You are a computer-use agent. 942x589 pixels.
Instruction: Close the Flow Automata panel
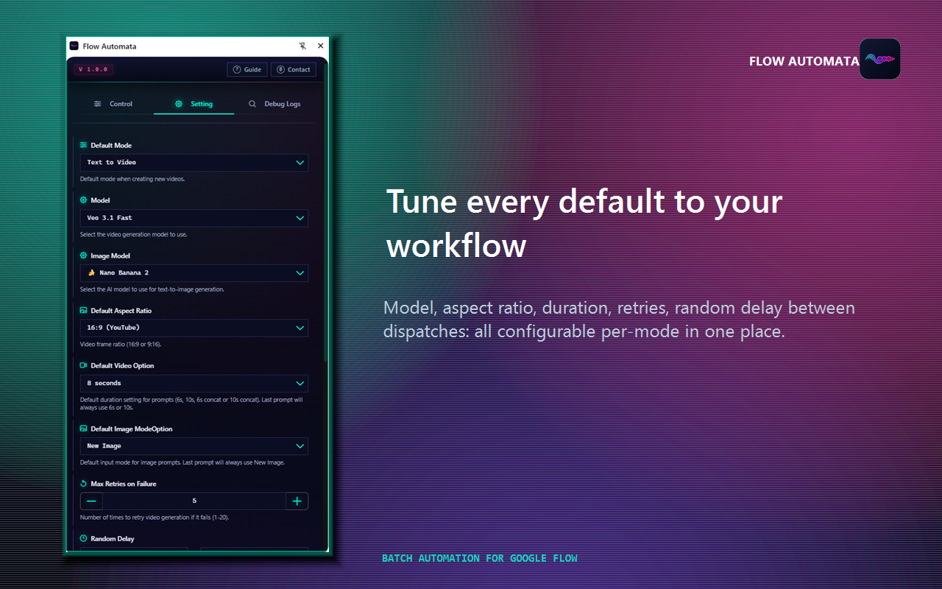(x=320, y=46)
